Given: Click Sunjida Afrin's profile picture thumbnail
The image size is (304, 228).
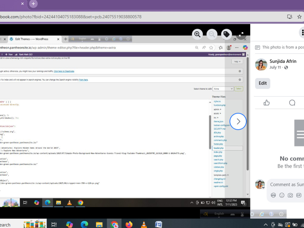Looking at the screenshot, I should [x=261, y=64].
